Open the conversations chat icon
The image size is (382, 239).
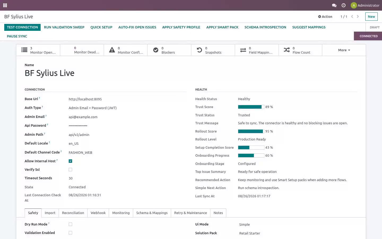click(x=334, y=5)
